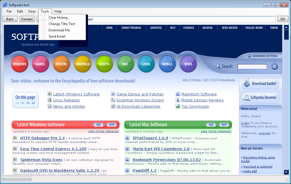Click the page scrollbar down arrow
Viewport: 291px width, 184px height.
(x=286, y=172)
